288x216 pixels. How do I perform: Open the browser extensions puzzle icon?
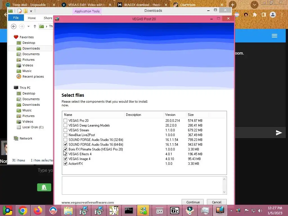pyautogui.click(x=255, y=15)
